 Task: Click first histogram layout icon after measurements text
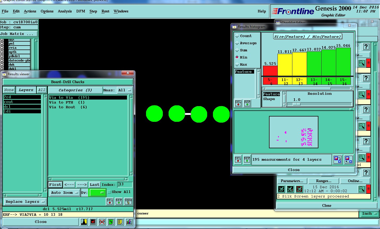(338, 160)
